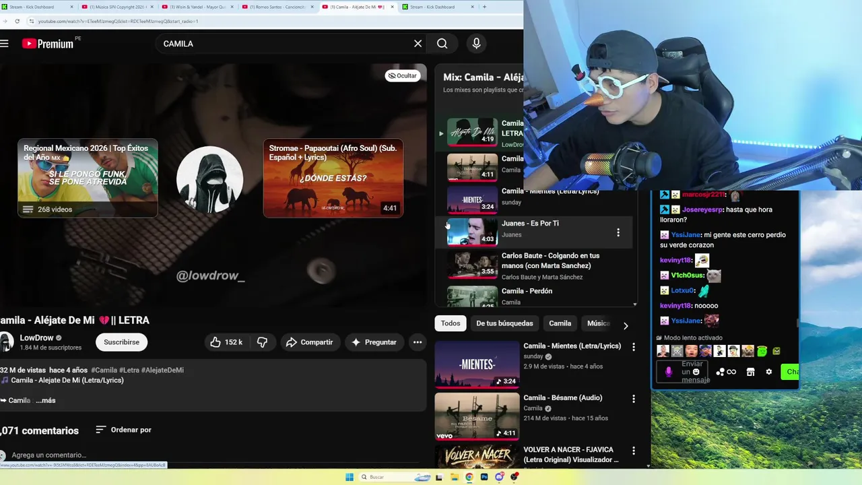Image resolution: width=862 pixels, height=485 pixels.
Task: Open Stromae Papaoutai suggested video card
Action: 333,178
